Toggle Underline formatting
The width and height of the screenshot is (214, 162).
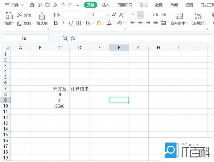(71, 23)
